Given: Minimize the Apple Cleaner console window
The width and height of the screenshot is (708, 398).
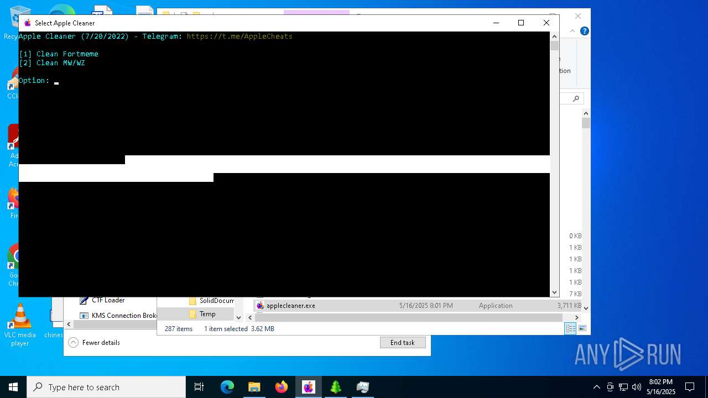Looking at the screenshot, I should 496,23.
